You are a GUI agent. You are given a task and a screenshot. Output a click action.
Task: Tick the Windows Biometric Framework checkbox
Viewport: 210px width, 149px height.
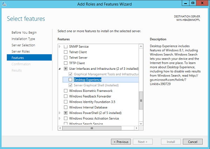(x=66, y=91)
